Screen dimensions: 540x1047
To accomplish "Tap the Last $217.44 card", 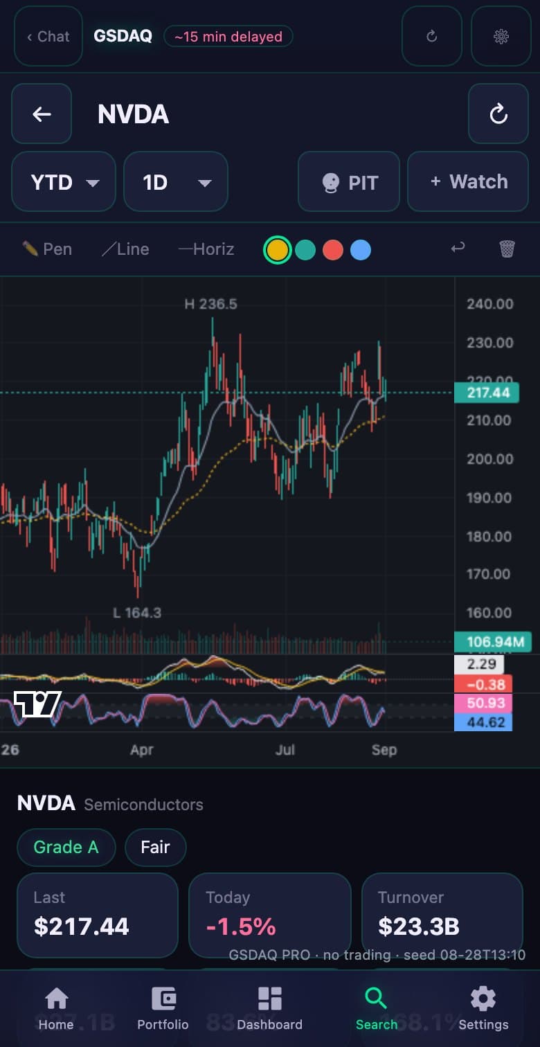I will 98,915.
